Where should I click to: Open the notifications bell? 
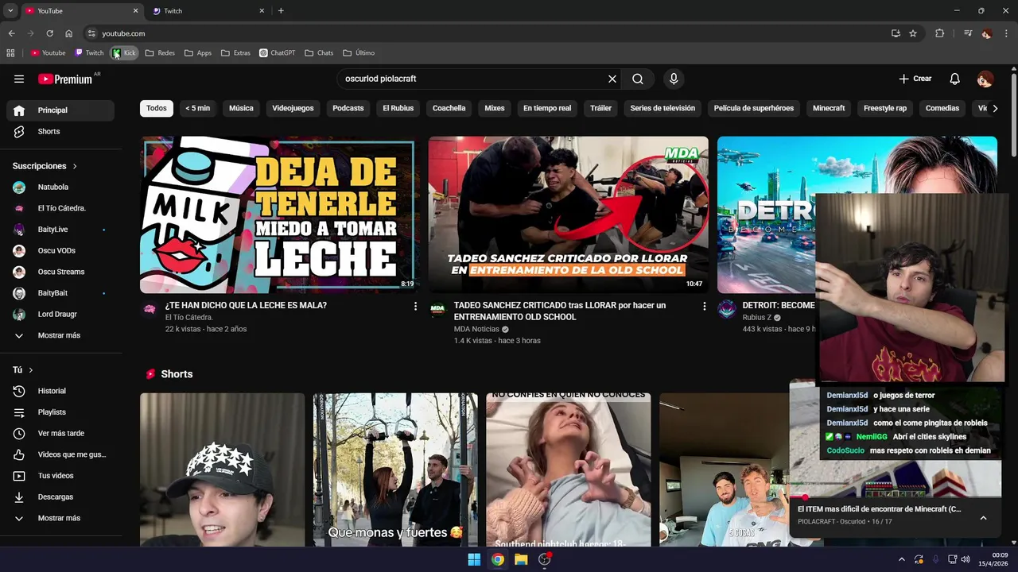(x=955, y=79)
